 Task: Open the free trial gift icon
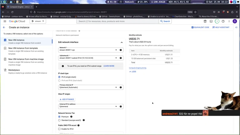[x=205, y=21]
